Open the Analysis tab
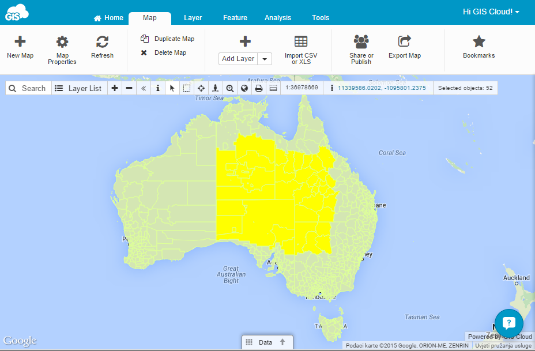The height and width of the screenshot is (351, 535). point(278,18)
